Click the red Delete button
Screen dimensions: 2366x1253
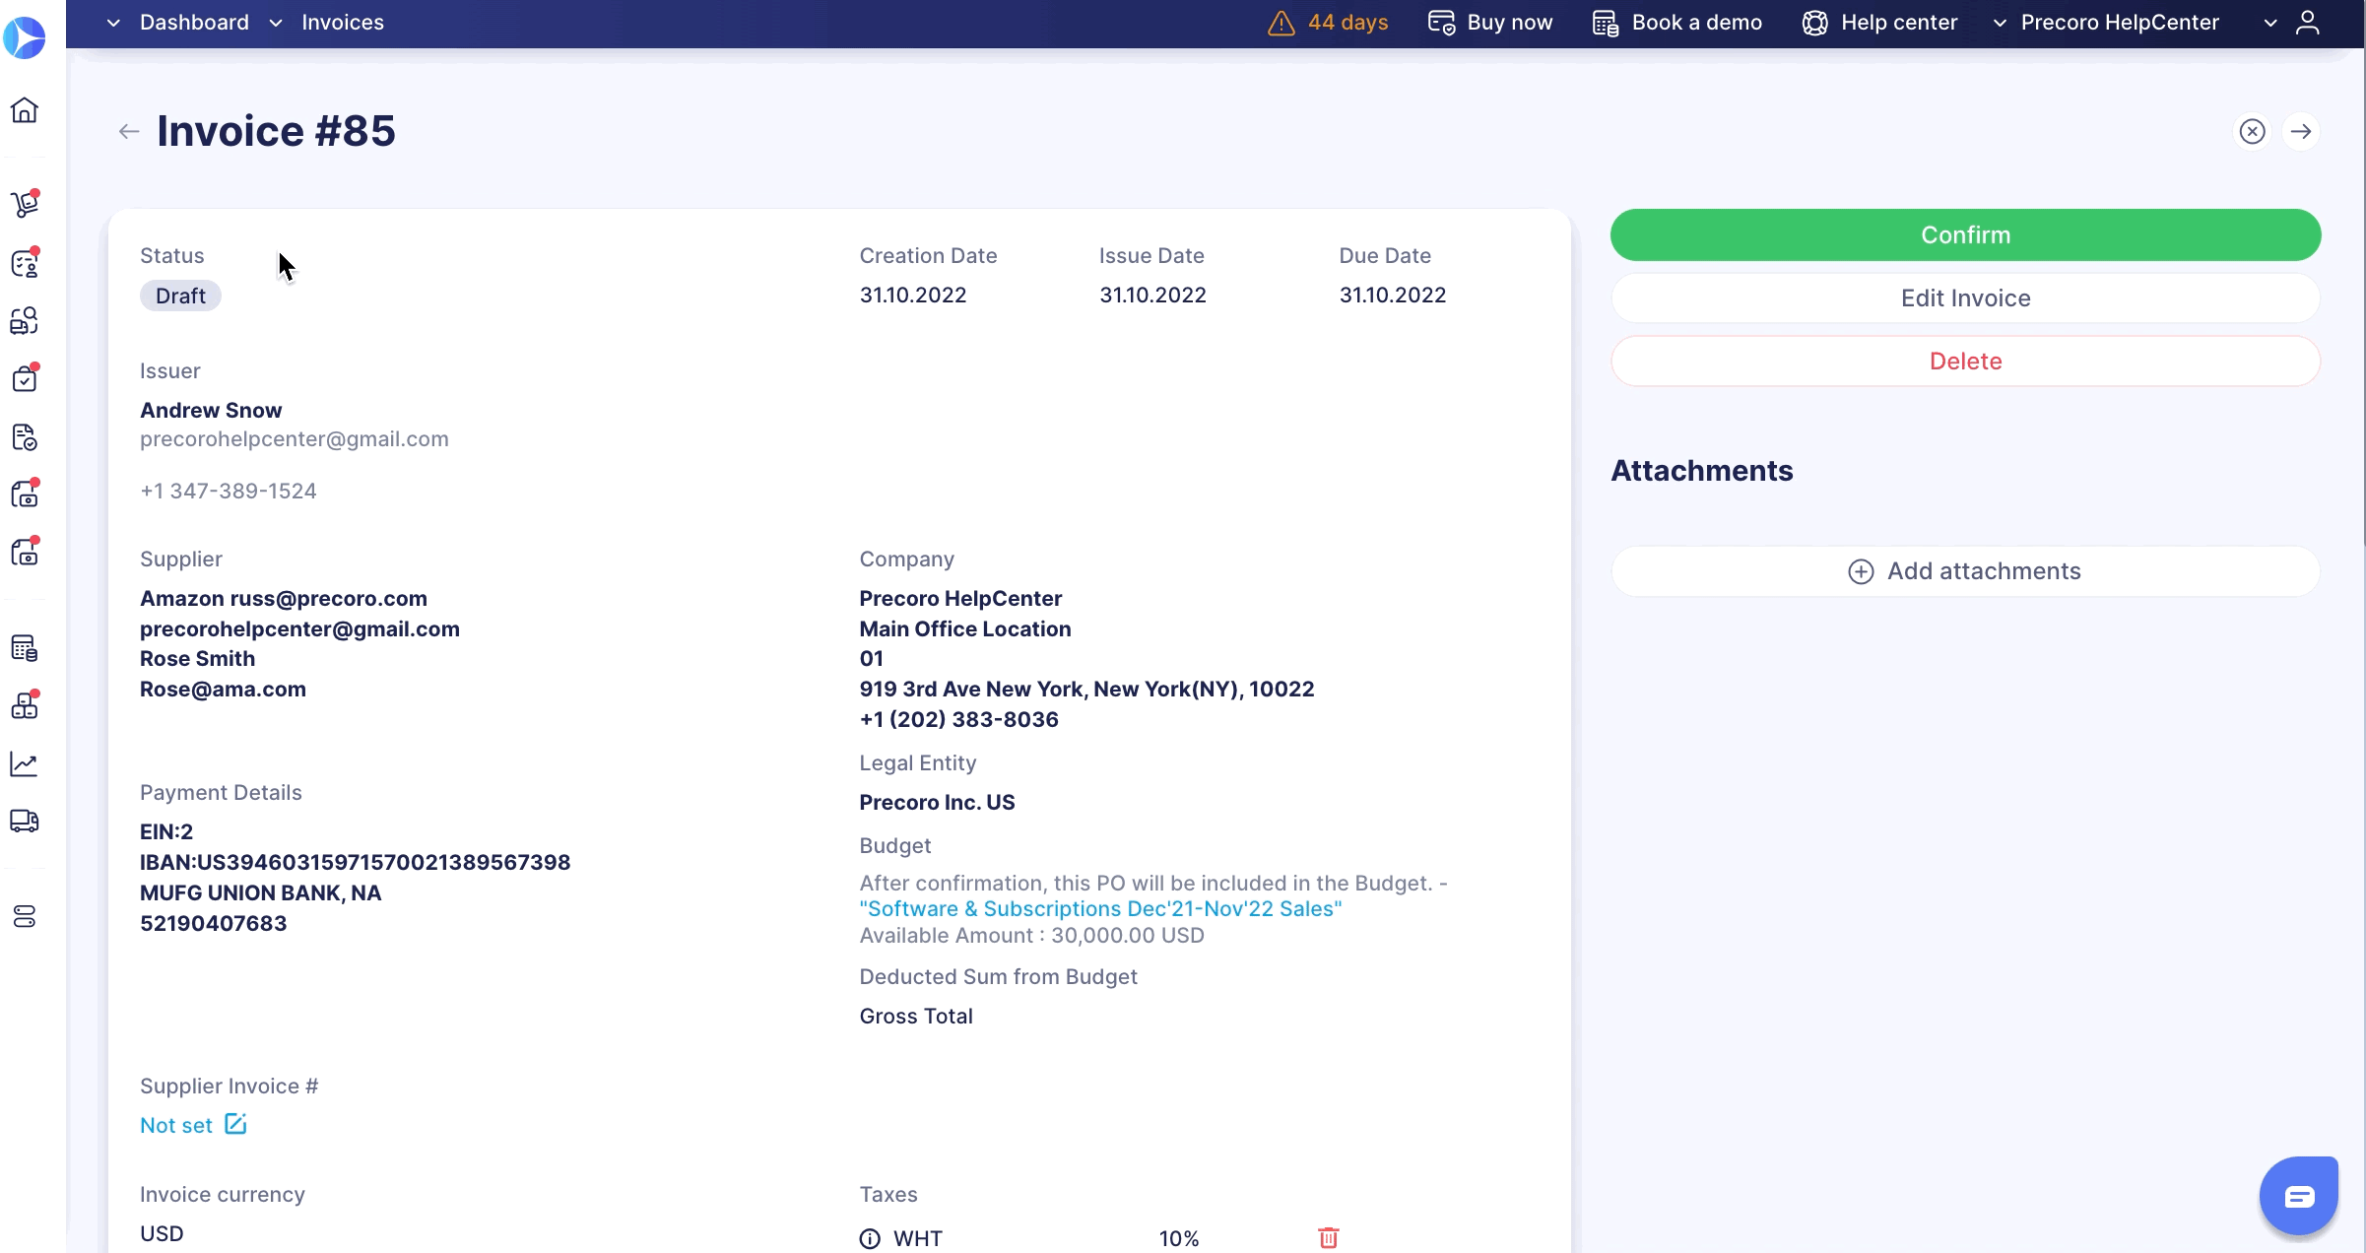[x=1966, y=361]
